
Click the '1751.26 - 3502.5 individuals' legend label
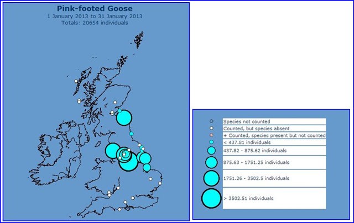click(256, 178)
